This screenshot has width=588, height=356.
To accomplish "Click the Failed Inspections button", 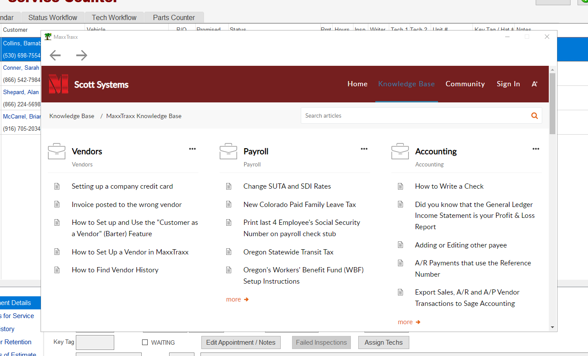I will coord(321,342).
